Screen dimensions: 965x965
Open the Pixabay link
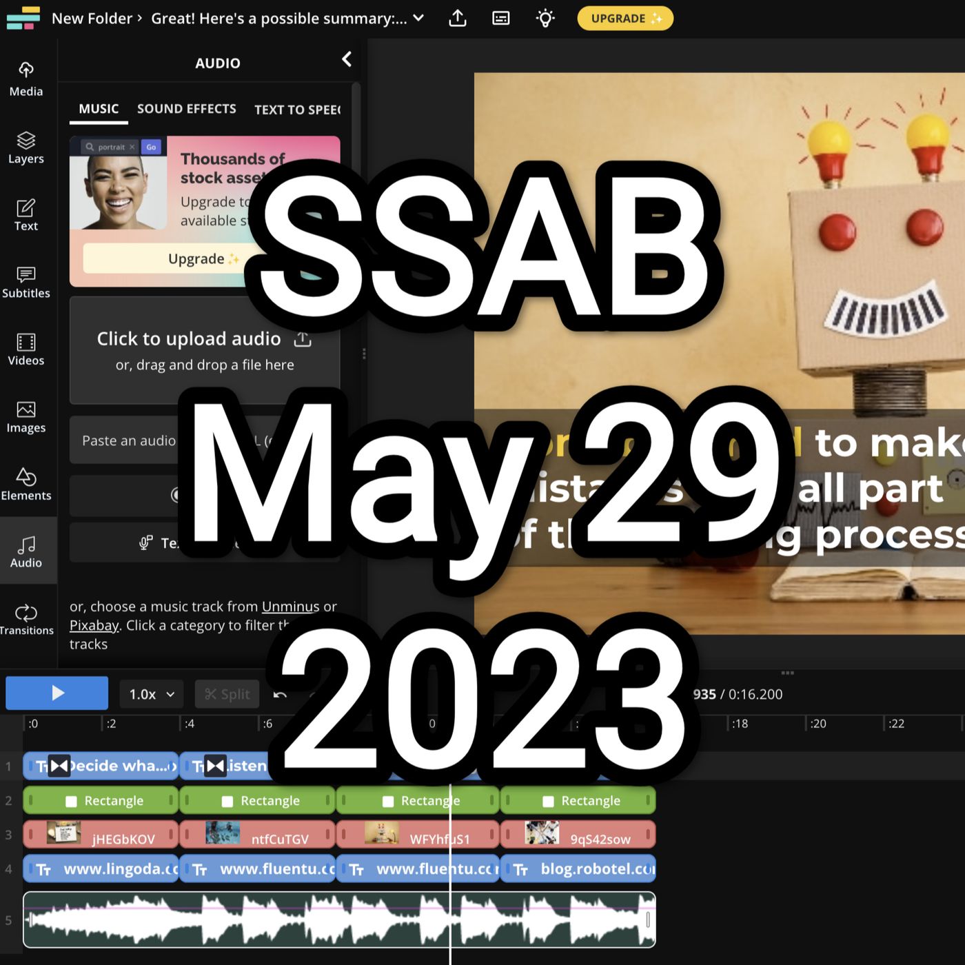pyautogui.click(x=94, y=625)
